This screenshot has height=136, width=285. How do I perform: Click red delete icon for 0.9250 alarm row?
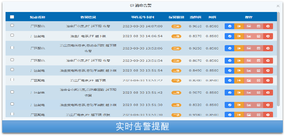(268, 48)
